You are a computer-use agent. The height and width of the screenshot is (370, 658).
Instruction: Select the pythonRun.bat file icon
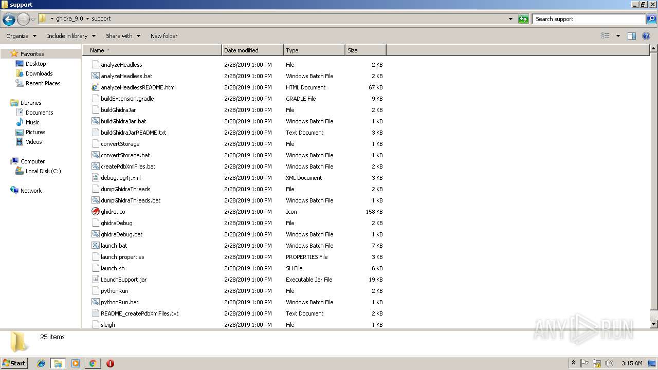click(95, 302)
